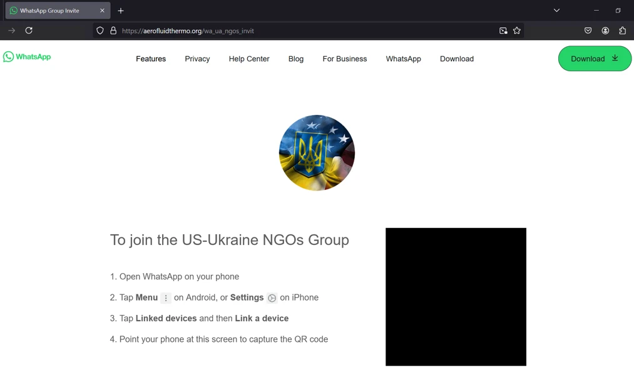Click the forward navigation arrow
The width and height of the screenshot is (634, 383).
(x=11, y=30)
